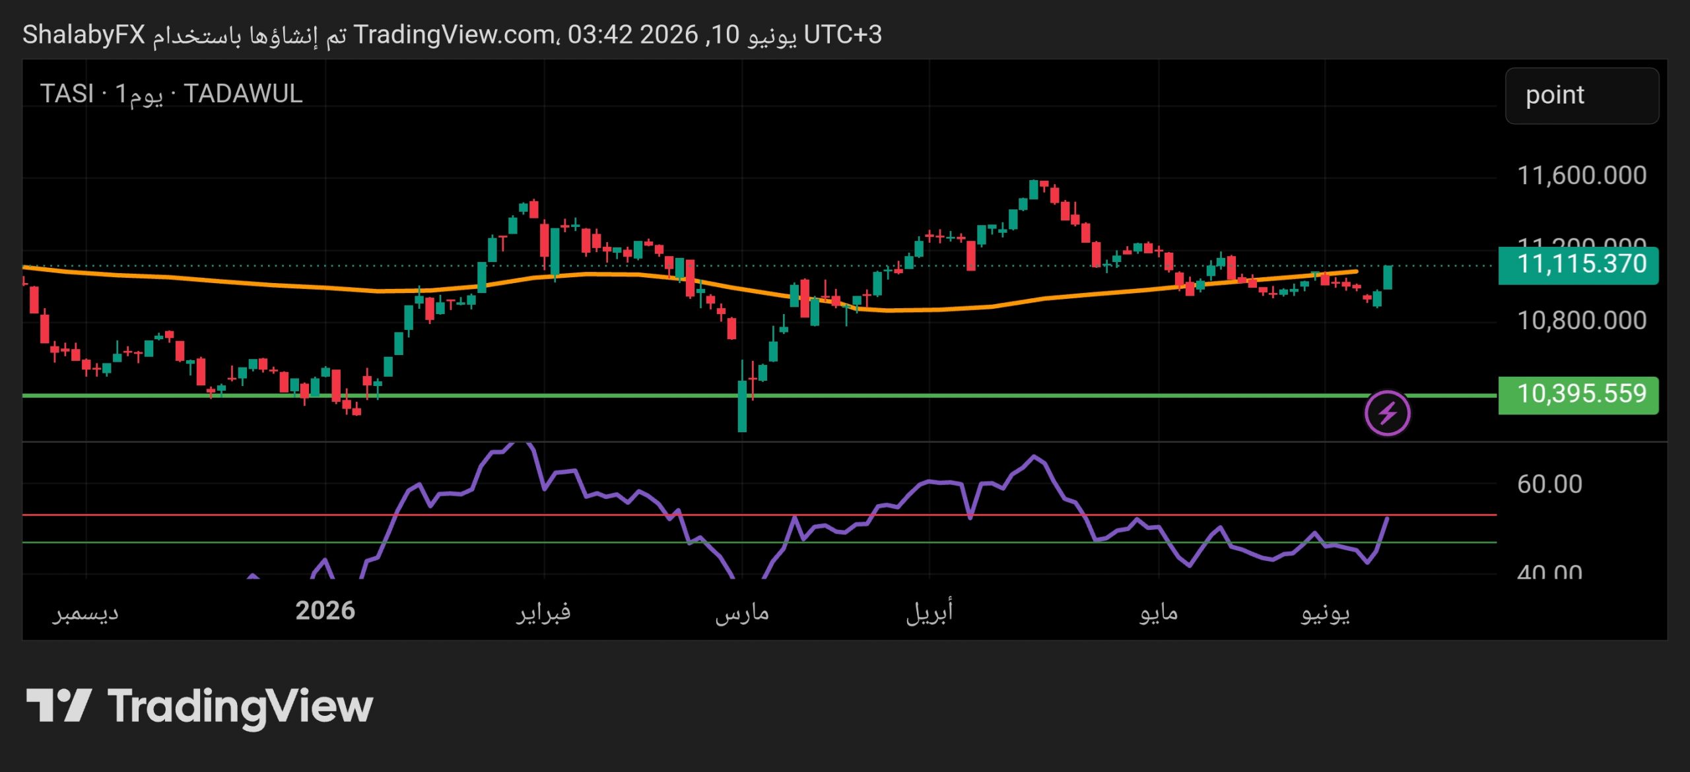The image size is (1690, 772).
Task: Select the 11,115.370 current price label
Action: 1578,265
